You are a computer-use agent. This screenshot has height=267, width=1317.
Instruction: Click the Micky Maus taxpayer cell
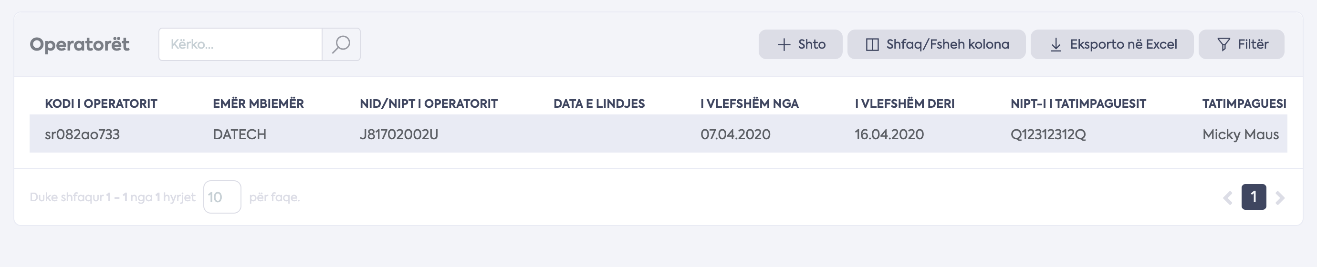(1240, 134)
